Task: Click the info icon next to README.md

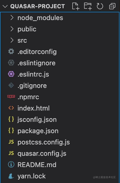Action: (x=11, y=164)
